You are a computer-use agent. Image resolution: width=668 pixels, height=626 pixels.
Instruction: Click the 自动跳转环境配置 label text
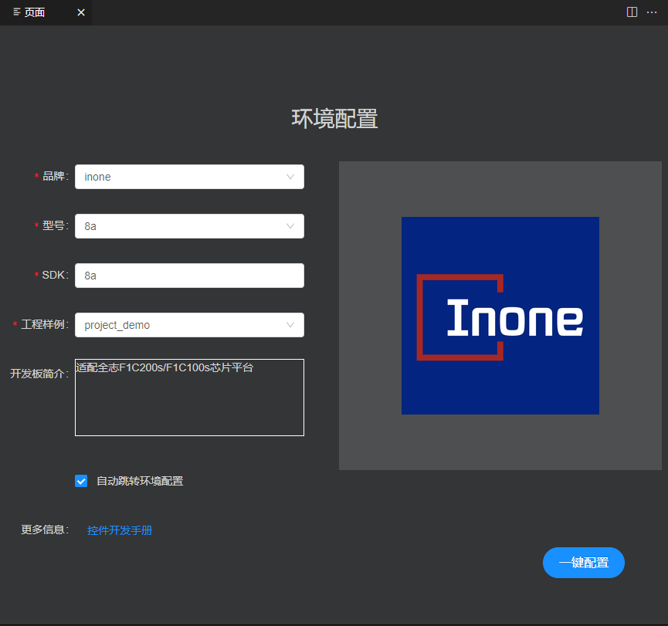[140, 481]
